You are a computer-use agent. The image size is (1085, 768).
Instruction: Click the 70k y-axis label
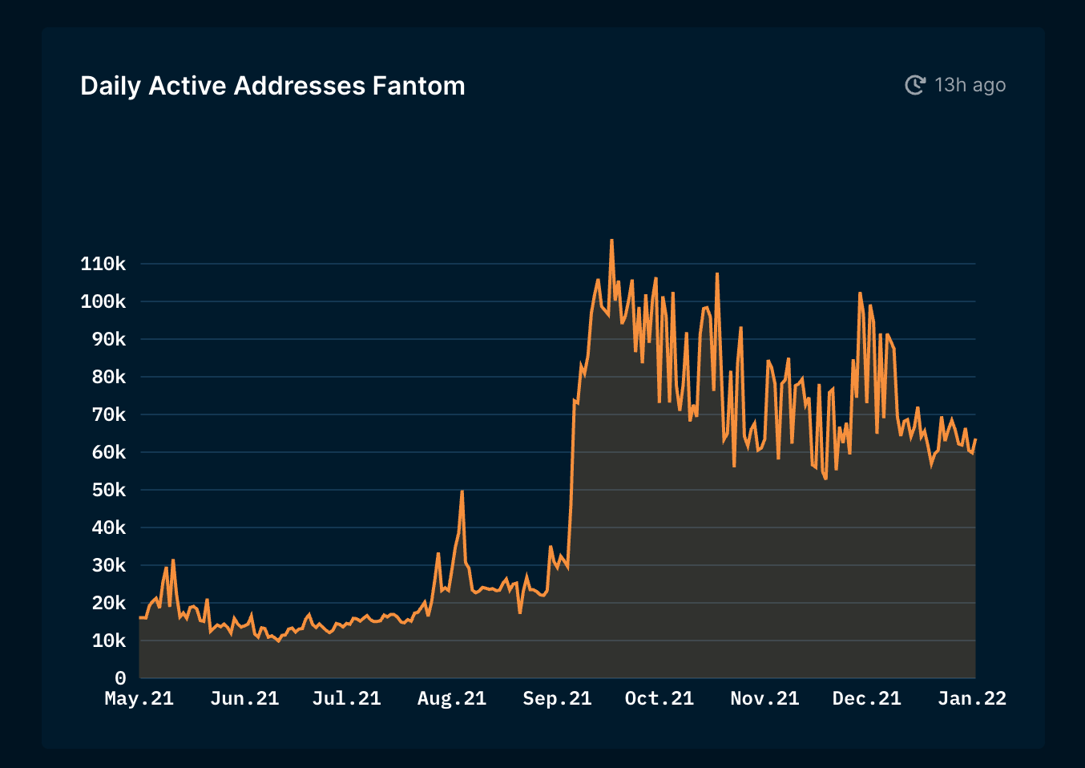point(109,414)
